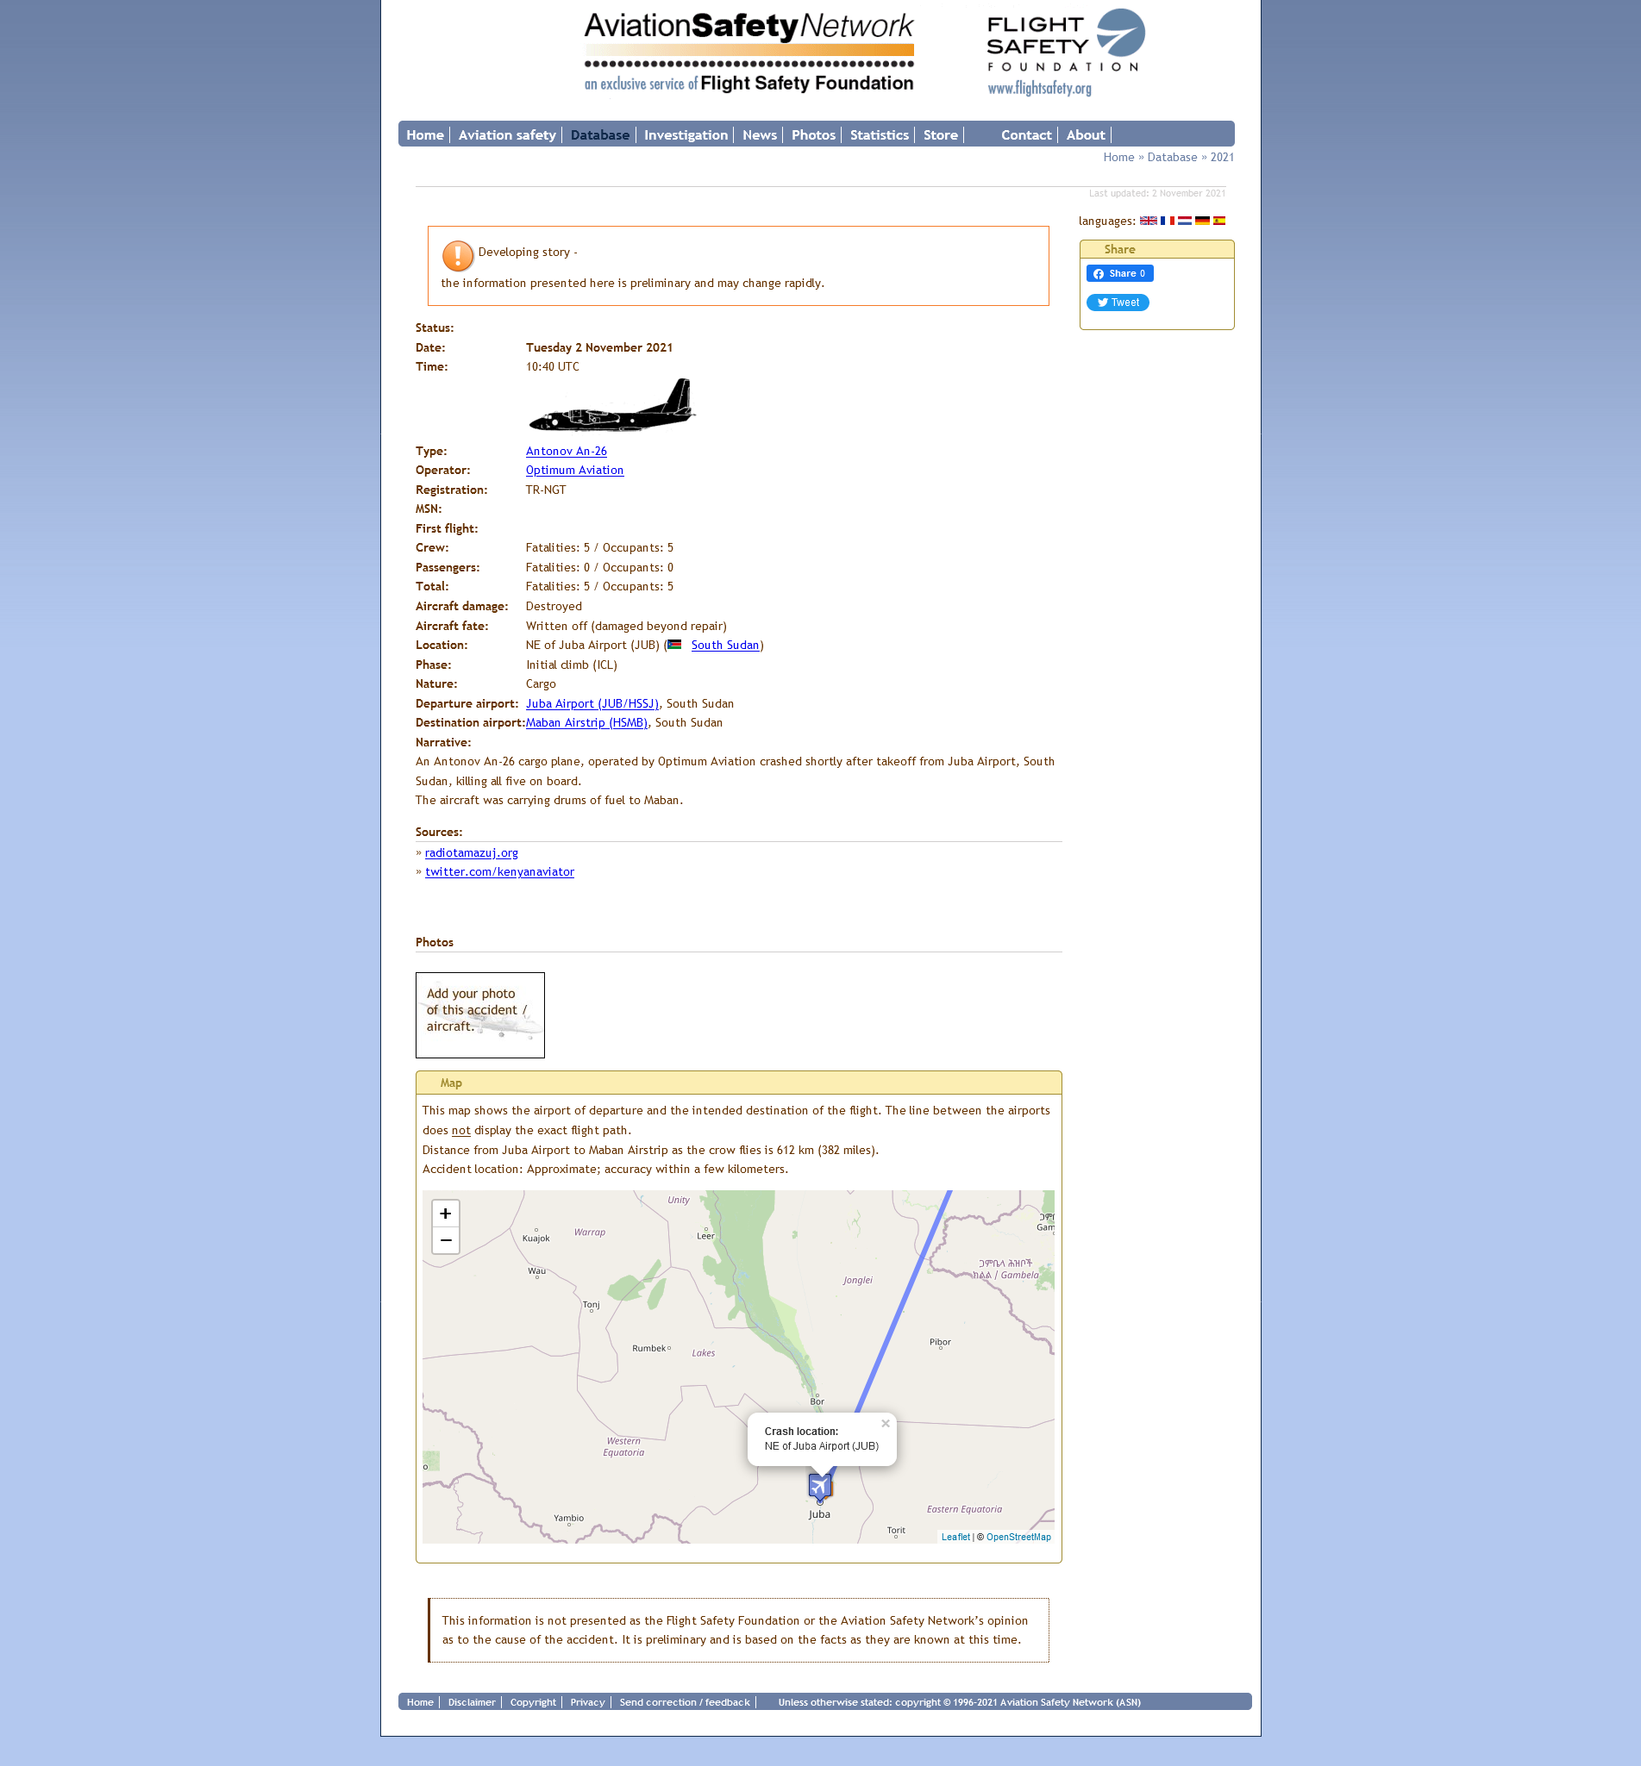Open the footer Home link
1641x1766 pixels.
point(420,1702)
